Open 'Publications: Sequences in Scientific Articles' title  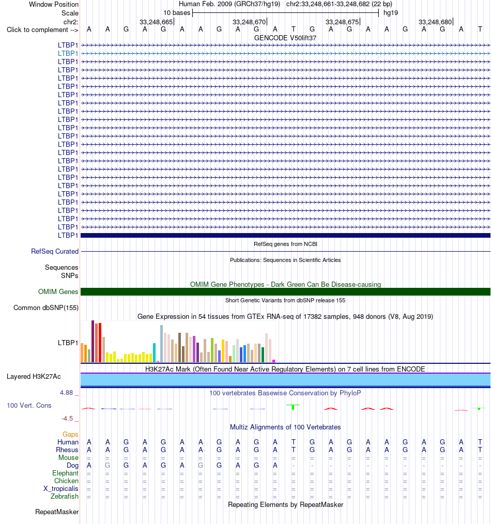pos(285,260)
